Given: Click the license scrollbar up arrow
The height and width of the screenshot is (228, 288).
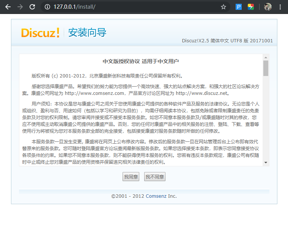Looking at the screenshot, I should pyautogui.click(x=266, y=57).
